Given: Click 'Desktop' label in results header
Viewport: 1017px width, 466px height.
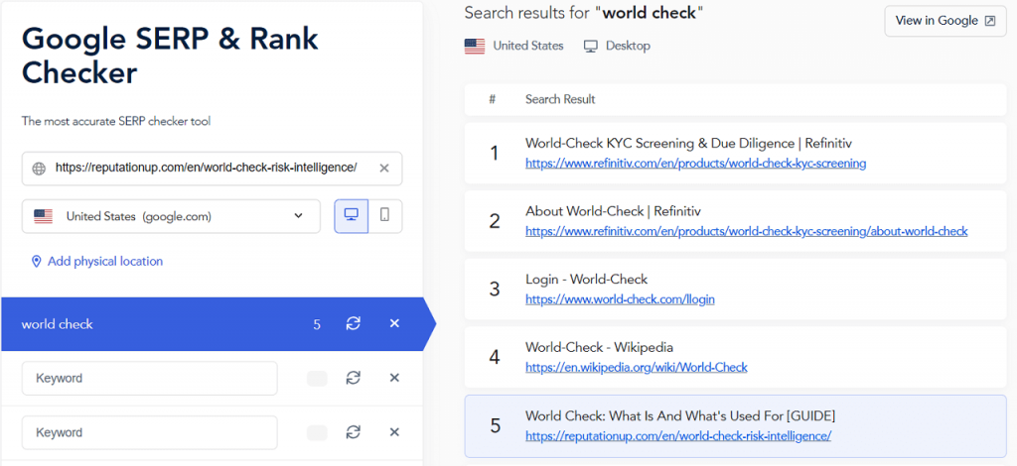Looking at the screenshot, I should (628, 46).
